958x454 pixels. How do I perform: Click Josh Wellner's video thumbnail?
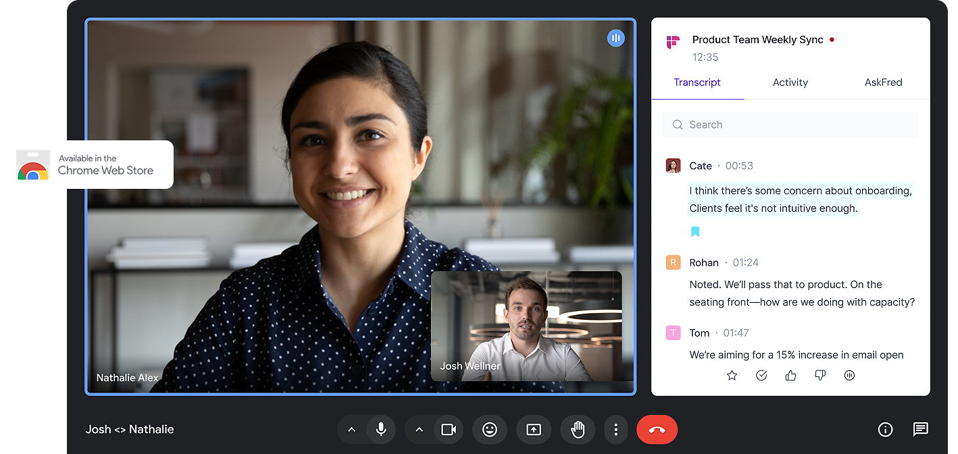(526, 326)
